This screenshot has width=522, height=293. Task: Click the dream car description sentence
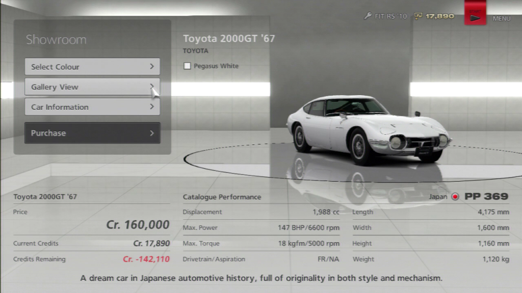click(262, 278)
